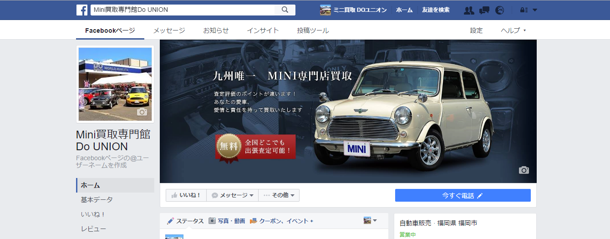610x239 pixels.
Task: Click the ミニ買取 DOユニオン profile name
Action: point(360,10)
